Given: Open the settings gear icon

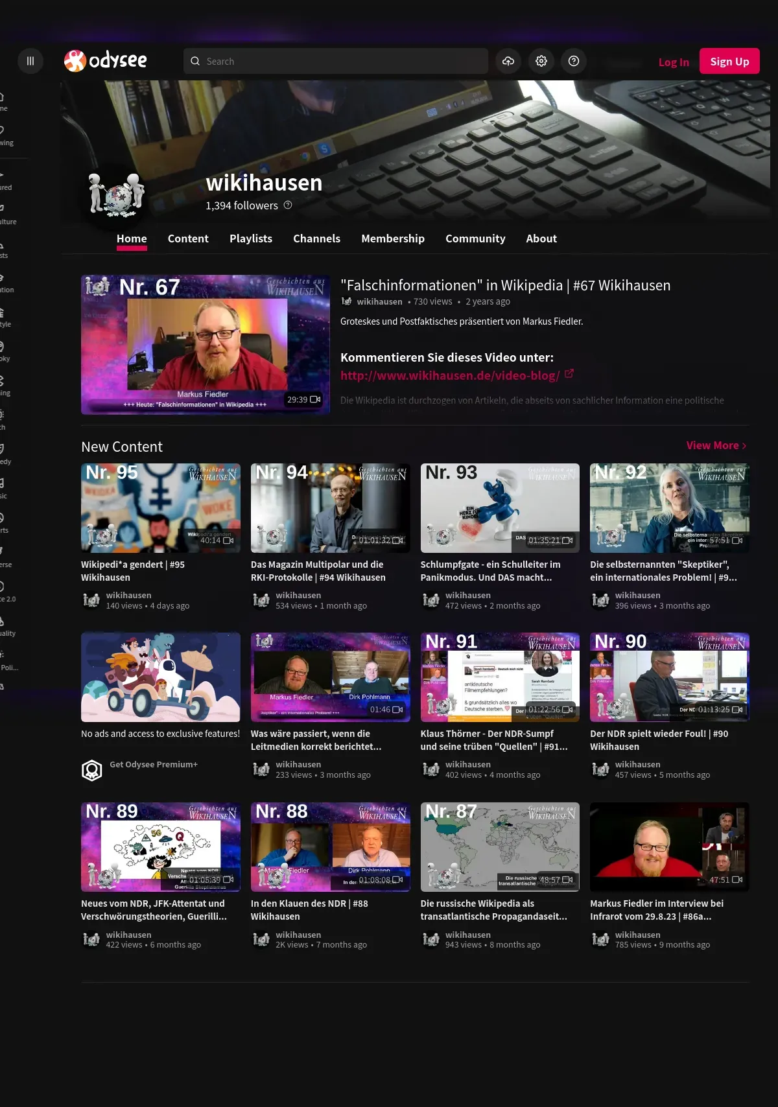Looking at the screenshot, I should (541, 61).
